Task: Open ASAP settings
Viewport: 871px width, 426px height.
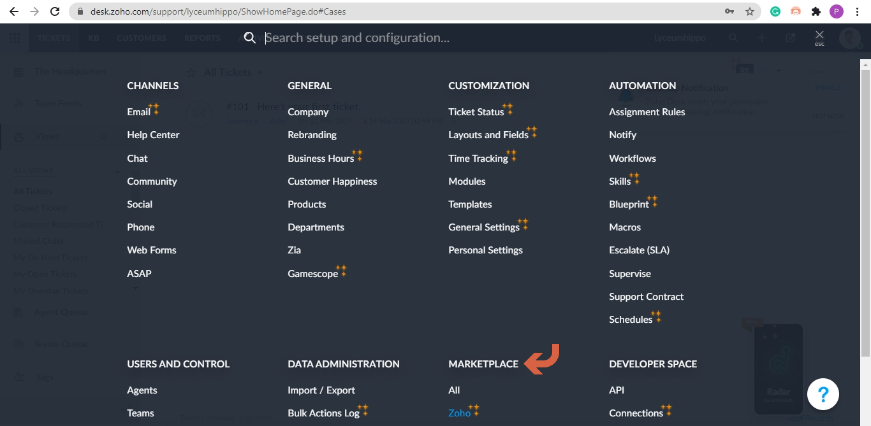Action: point(139,273)
